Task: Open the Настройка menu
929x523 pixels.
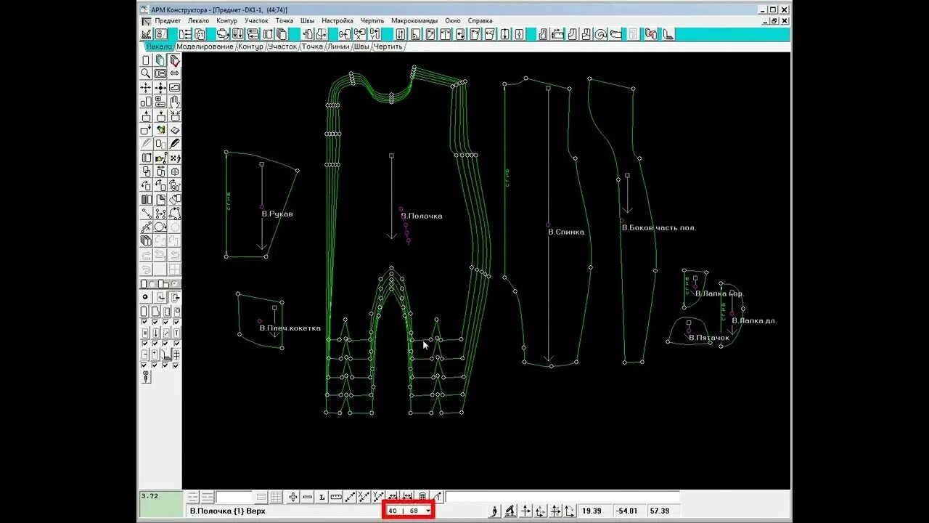Action: click(x=337, y=20)
